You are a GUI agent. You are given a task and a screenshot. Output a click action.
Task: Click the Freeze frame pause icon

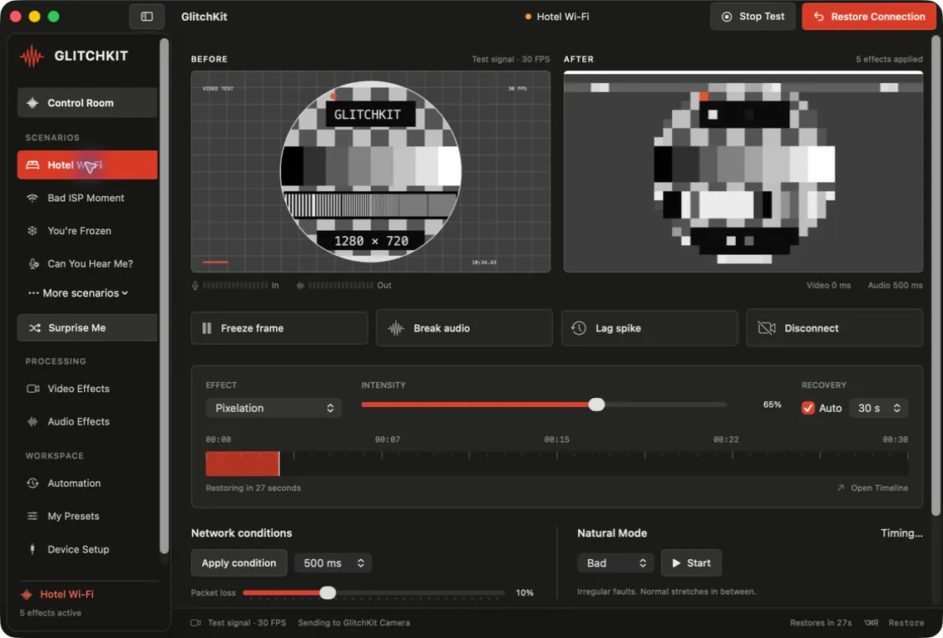207,328
